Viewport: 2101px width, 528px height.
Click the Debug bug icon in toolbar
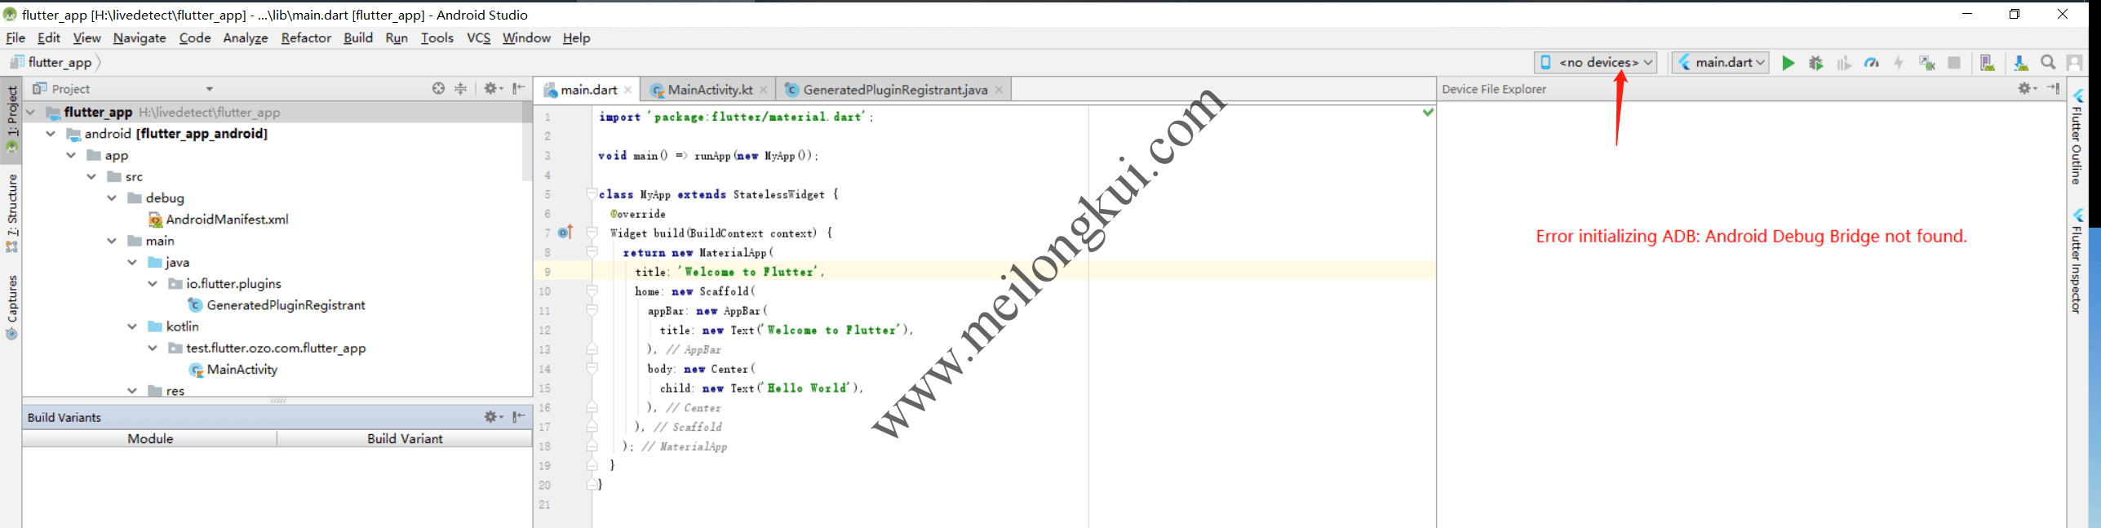tap(1815, 63)
